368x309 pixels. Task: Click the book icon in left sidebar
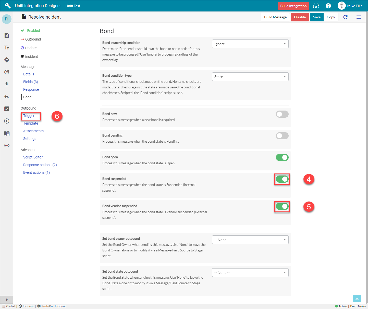7,133
